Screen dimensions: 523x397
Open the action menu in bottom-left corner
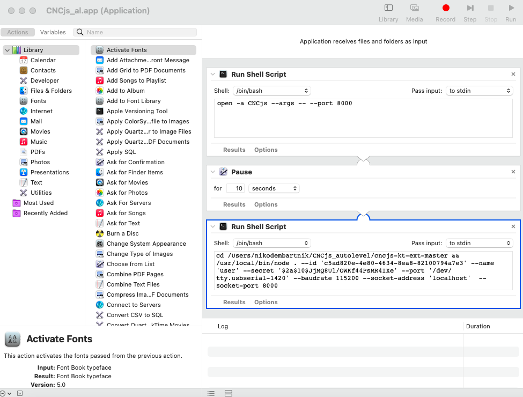[x=6, y=393]
